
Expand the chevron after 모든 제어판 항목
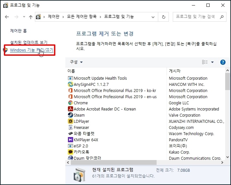(100, 17)
